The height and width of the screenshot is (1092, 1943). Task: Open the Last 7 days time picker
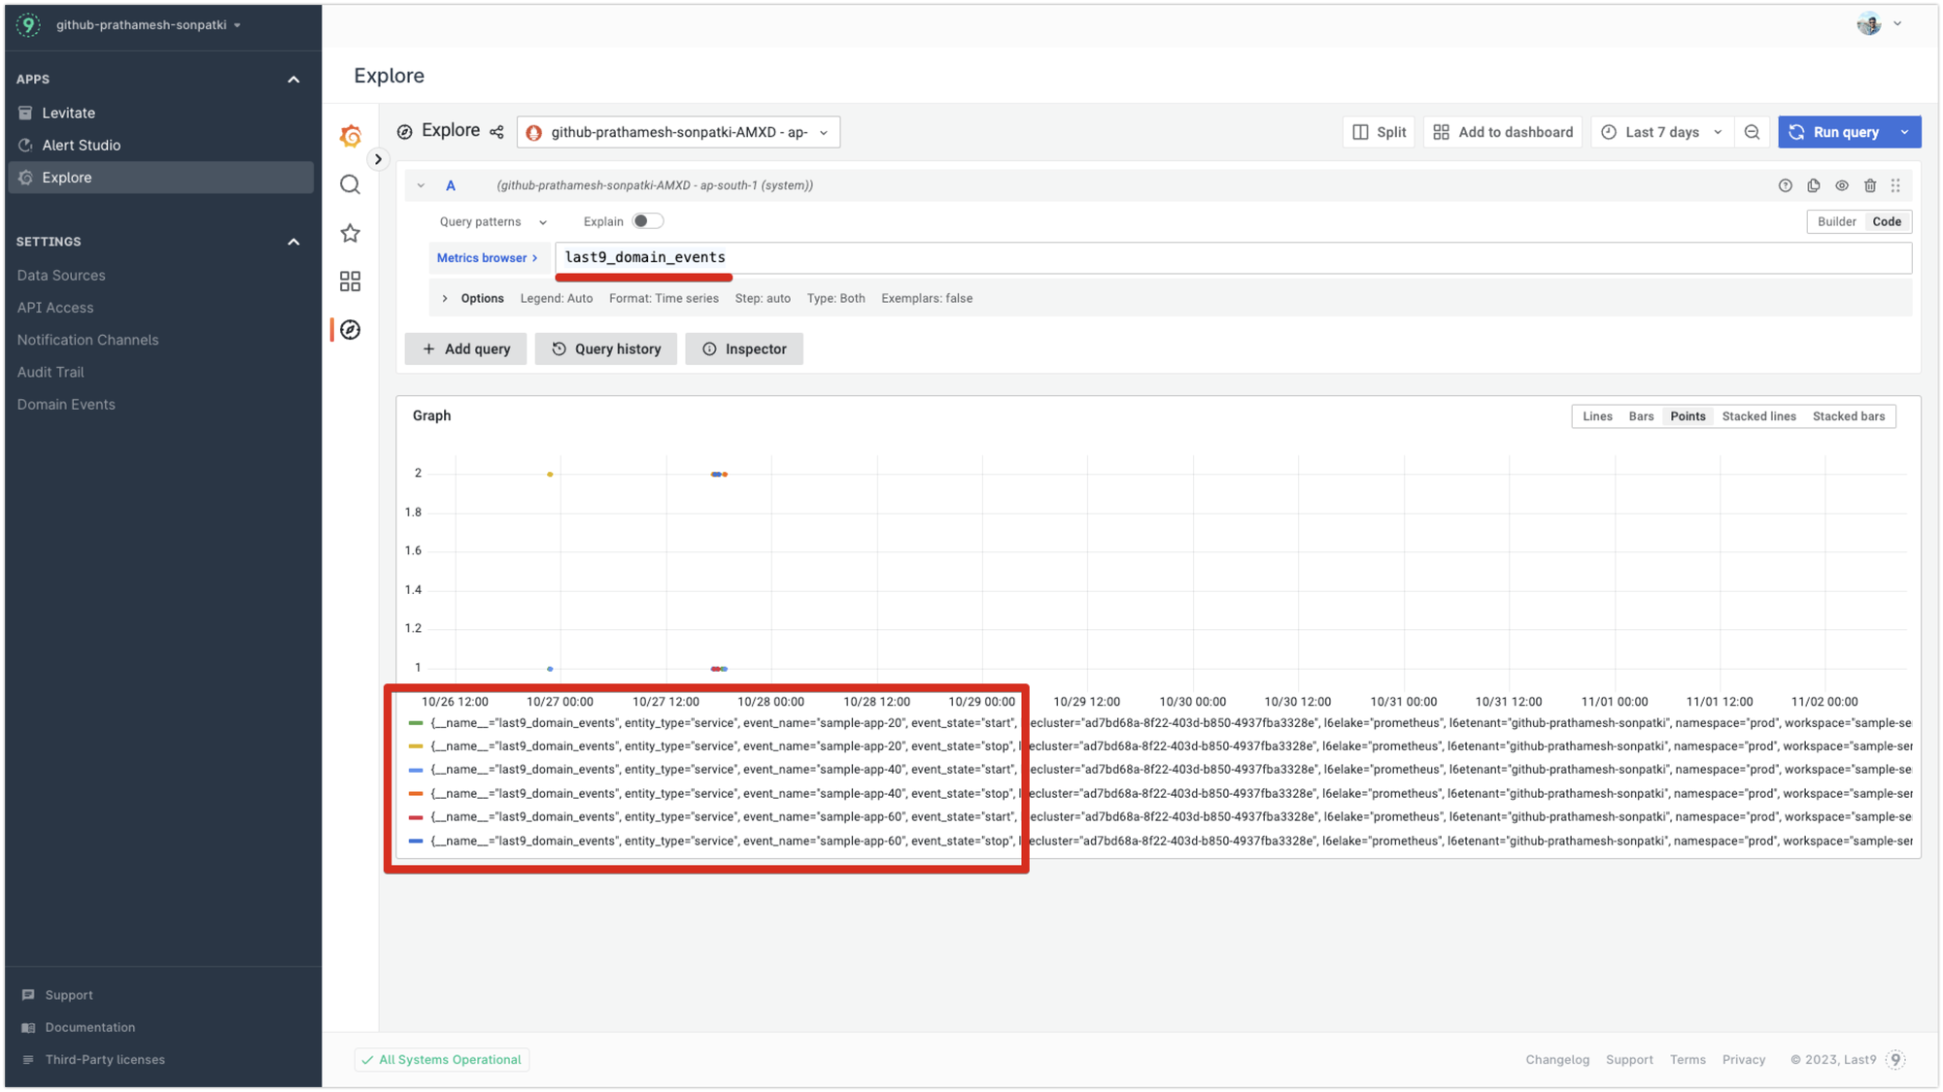click(x=1662, y=132)
